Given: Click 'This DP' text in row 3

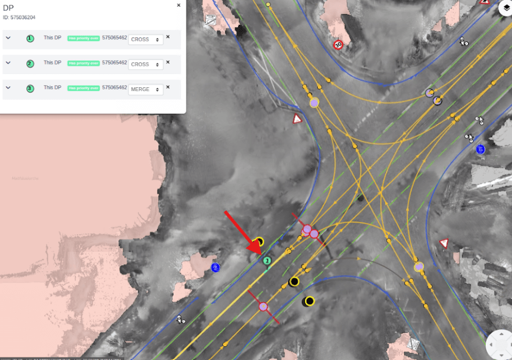Looking at the screenshot, I should pos(52,87).
